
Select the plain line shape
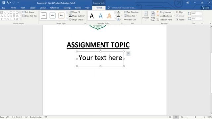5,13
